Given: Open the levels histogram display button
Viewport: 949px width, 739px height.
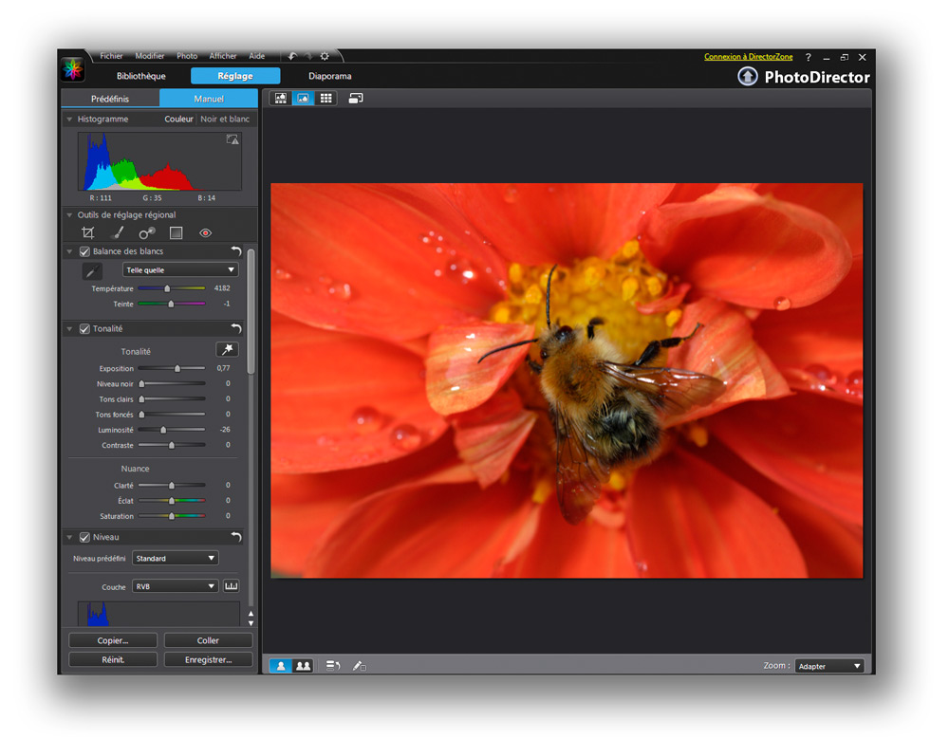Looking at the screenshot, I should tap(232, 586).
